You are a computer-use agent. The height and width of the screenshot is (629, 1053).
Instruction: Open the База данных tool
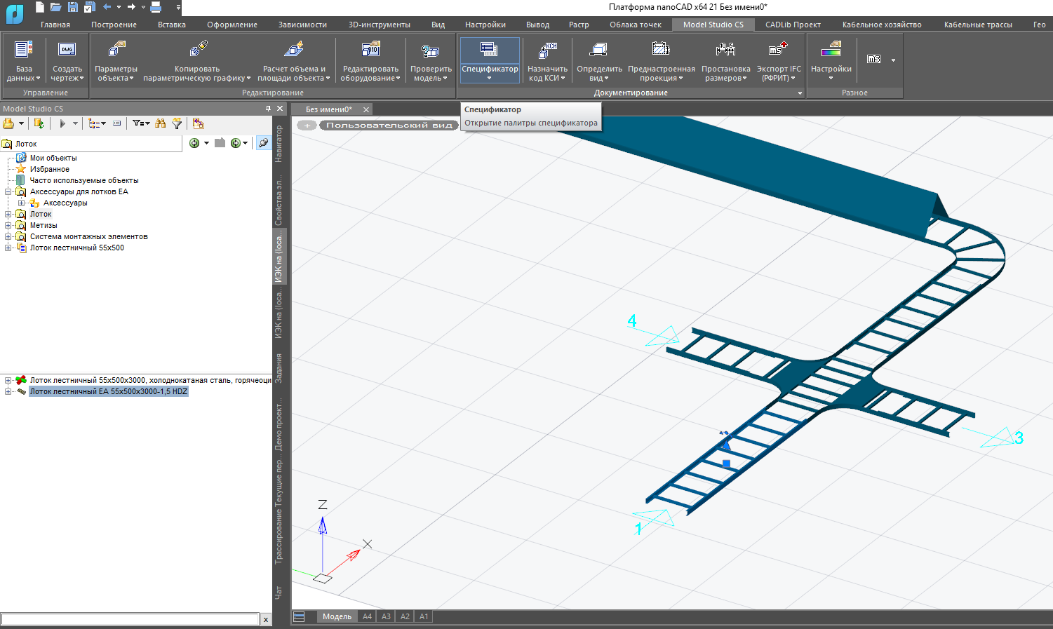[x=24, y=61]
